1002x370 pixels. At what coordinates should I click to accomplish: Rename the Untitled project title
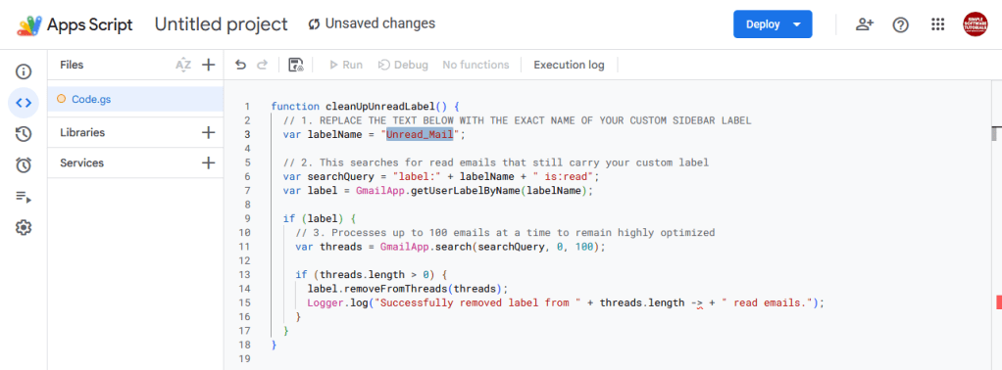[222, 24]
